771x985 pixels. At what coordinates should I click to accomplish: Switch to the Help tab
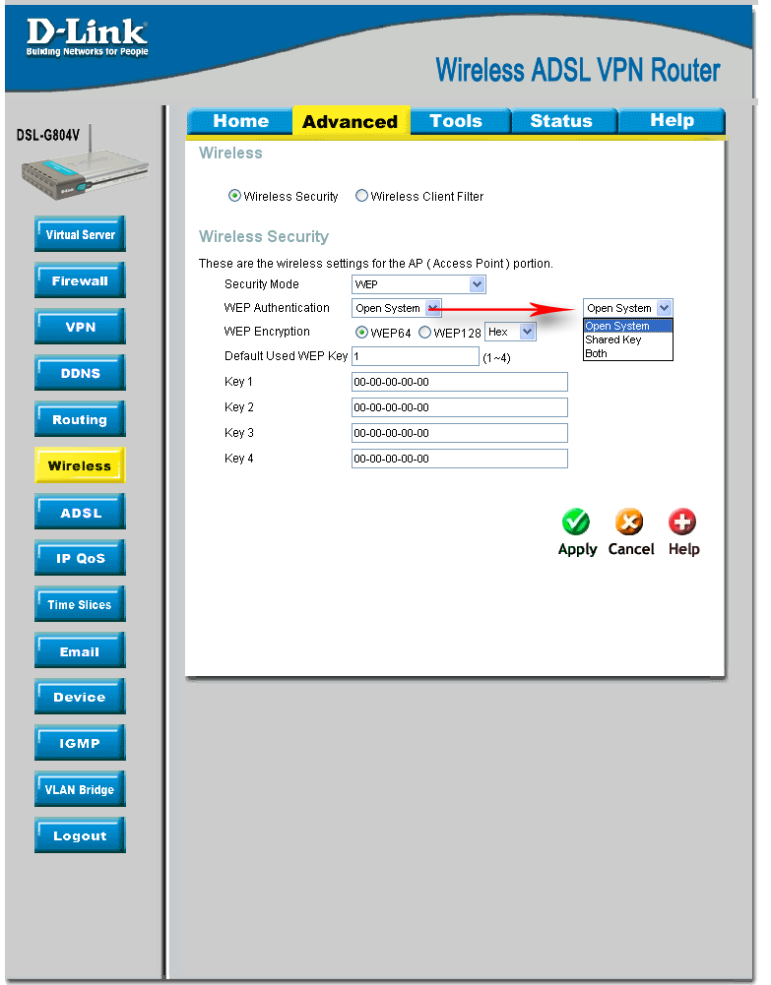tap(672, 121)
